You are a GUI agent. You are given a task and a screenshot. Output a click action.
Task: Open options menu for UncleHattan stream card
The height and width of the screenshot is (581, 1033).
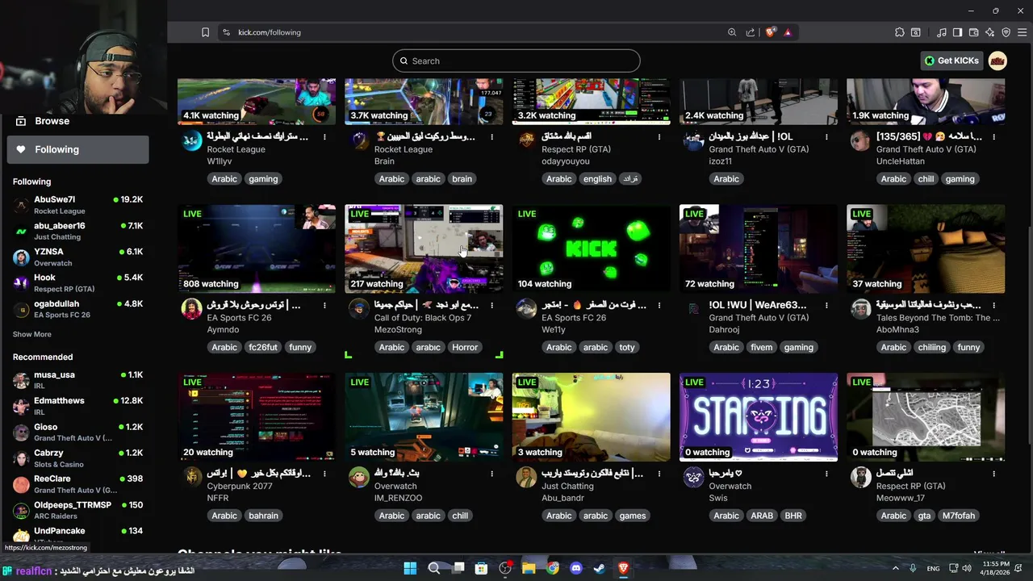pyautogui.click(x=994, y=137)
